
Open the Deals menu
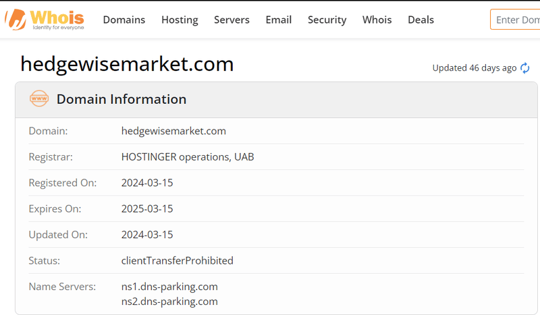click(x=421, y=20)
